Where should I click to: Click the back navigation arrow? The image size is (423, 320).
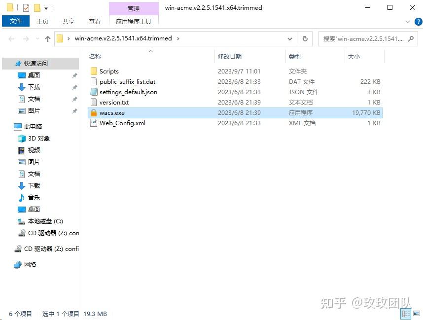click(x=11, y=38)
